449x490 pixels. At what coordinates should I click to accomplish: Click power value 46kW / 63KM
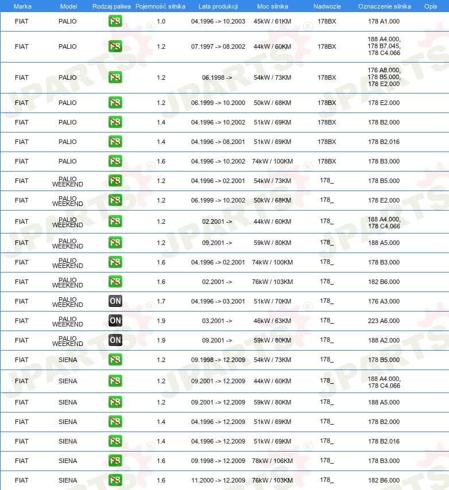[x=272, y=321]
